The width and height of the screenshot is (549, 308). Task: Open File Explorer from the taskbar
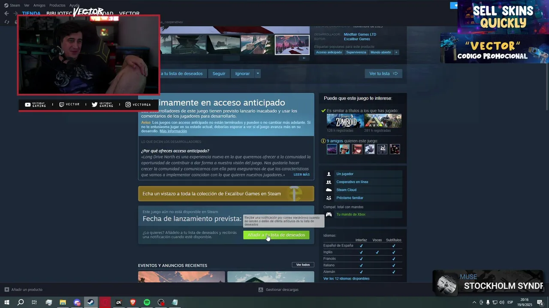(x=63, y=302)
